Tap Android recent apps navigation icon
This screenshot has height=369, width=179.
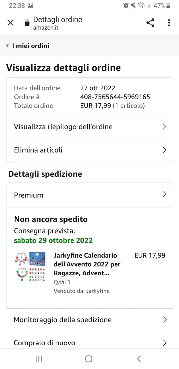tap(39, 359)
